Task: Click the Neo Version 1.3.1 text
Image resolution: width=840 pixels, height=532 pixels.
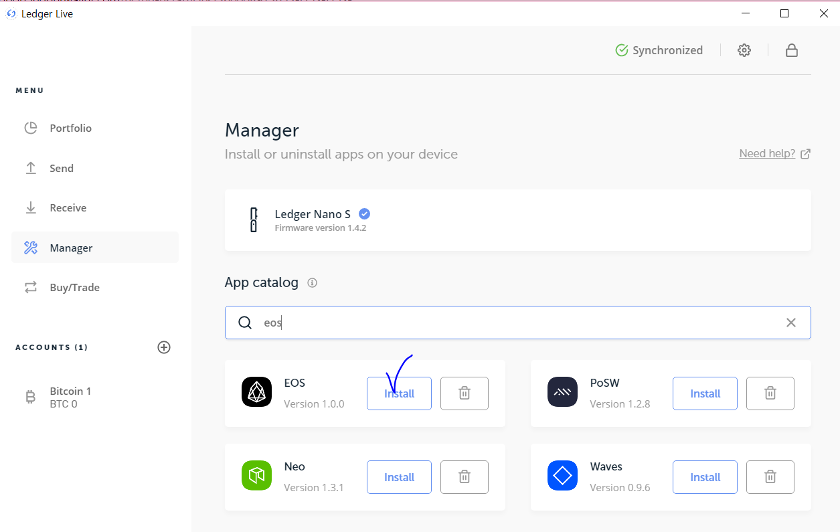Action: 314,487
